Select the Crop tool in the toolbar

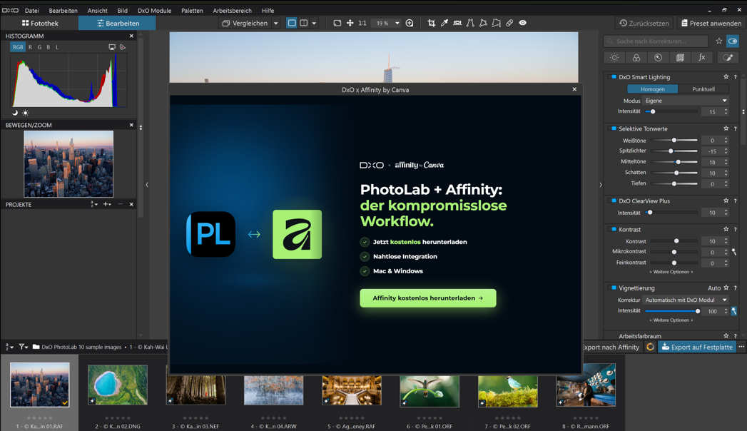(431, 23)
